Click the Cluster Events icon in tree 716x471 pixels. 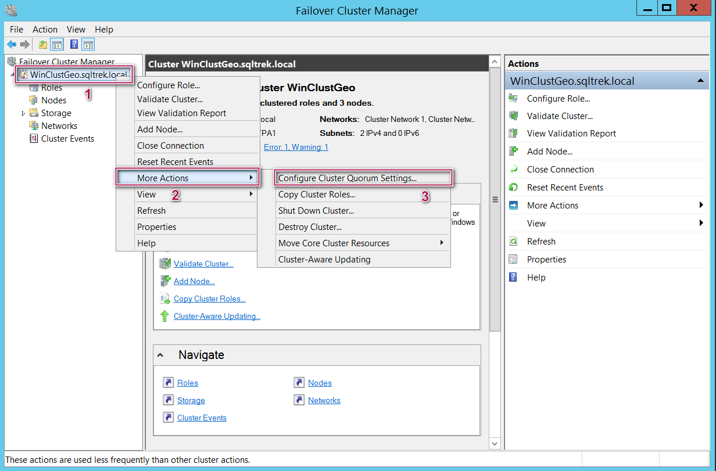(33, 139)
